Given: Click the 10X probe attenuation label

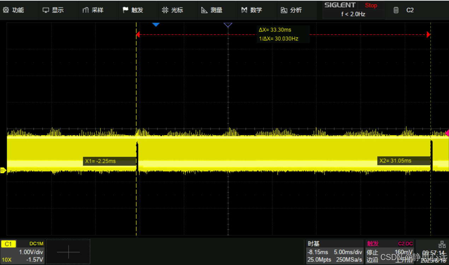Looking at the screenshot, I should click(x=7, y=260).
